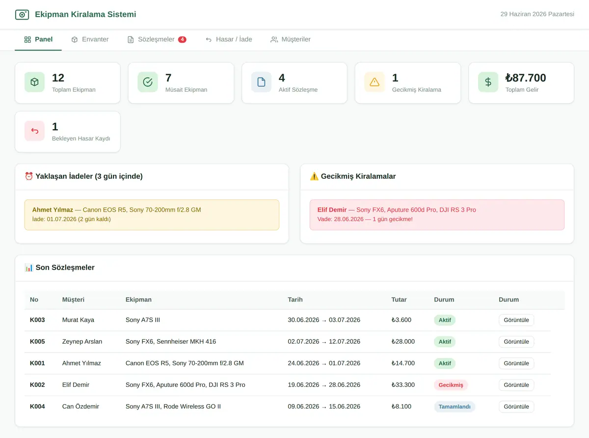Click the dollar icon on Toplam Gelir card
This screenshot has height=438, width=589.
488,82
